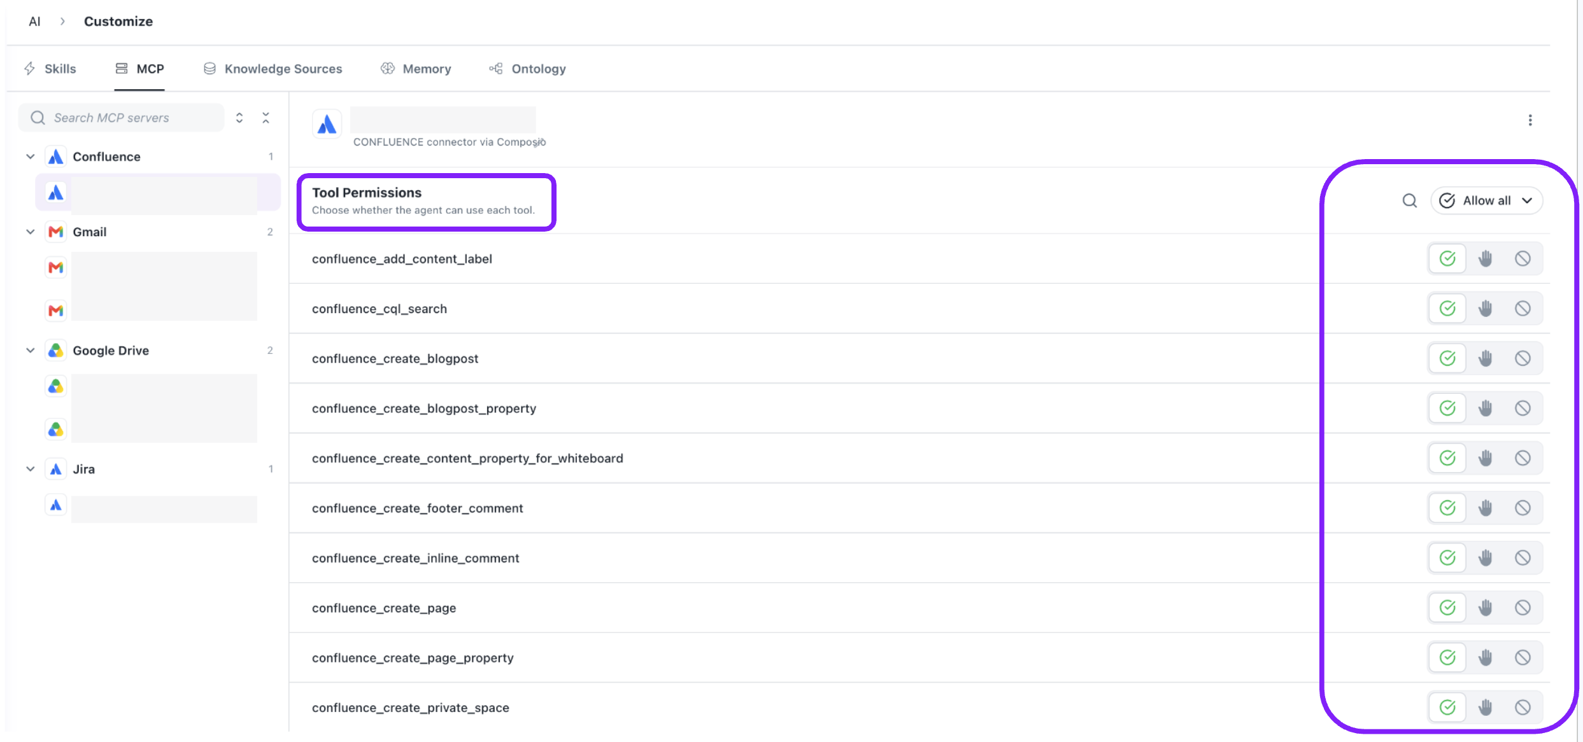
Task: Open the Ontology tab
Action: (527, 69)
